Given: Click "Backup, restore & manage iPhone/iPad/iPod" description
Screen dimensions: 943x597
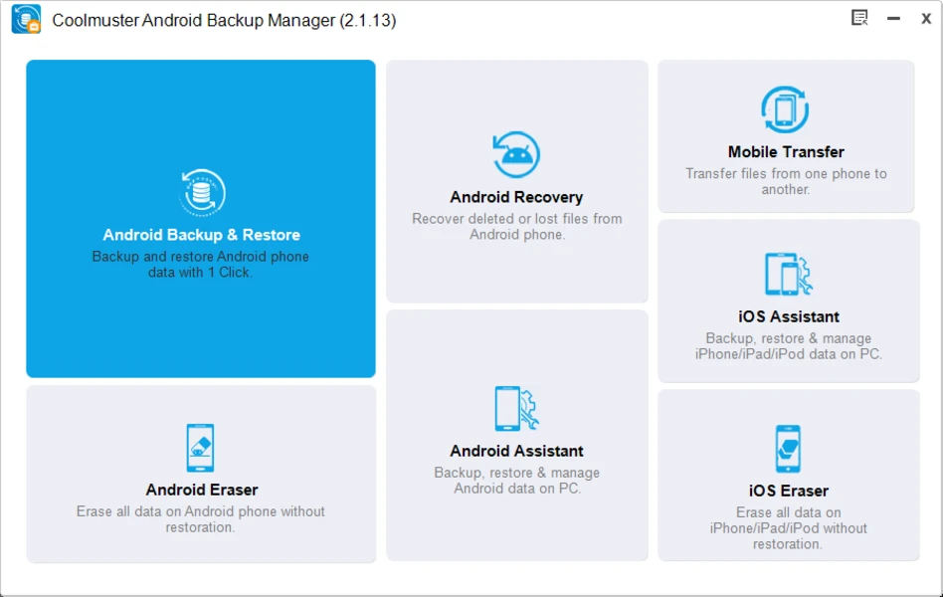Looking at the screenshot, I should click(789, 346).
